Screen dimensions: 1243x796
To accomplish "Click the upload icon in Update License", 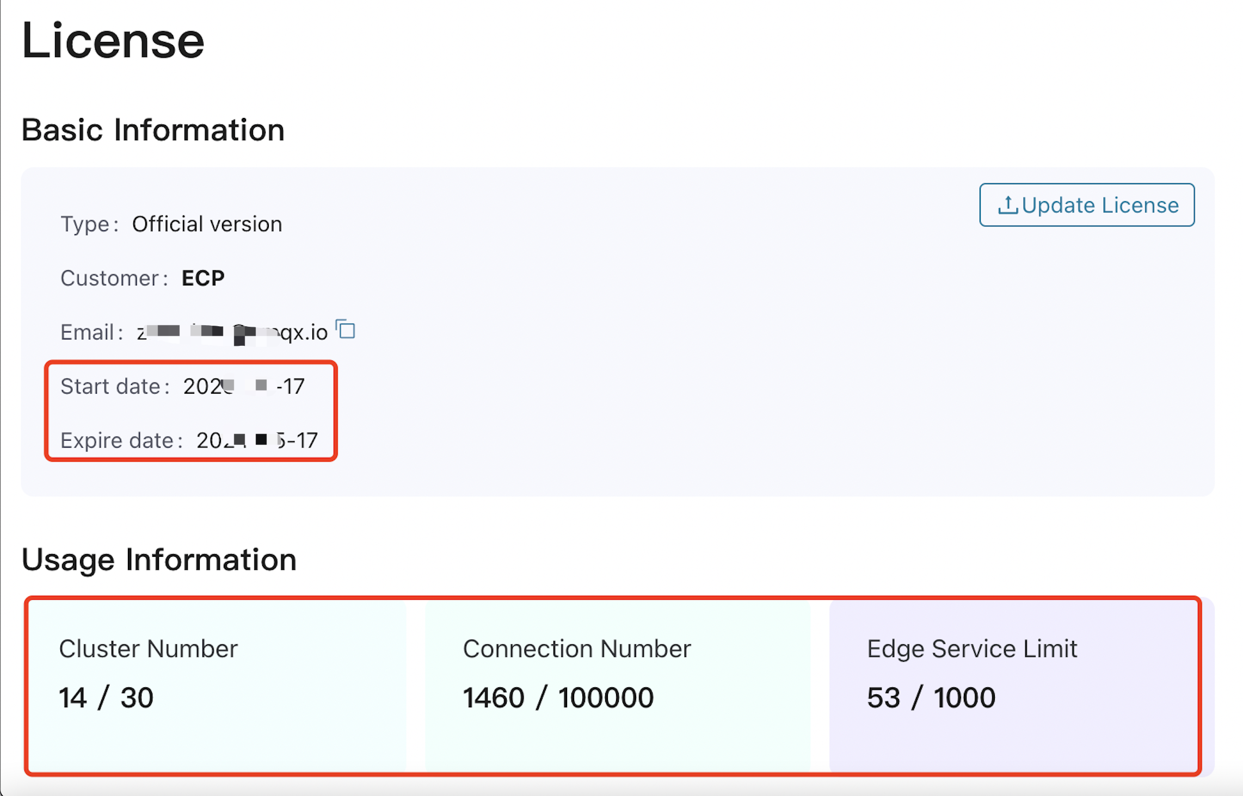I will (x=1007, y=205).
